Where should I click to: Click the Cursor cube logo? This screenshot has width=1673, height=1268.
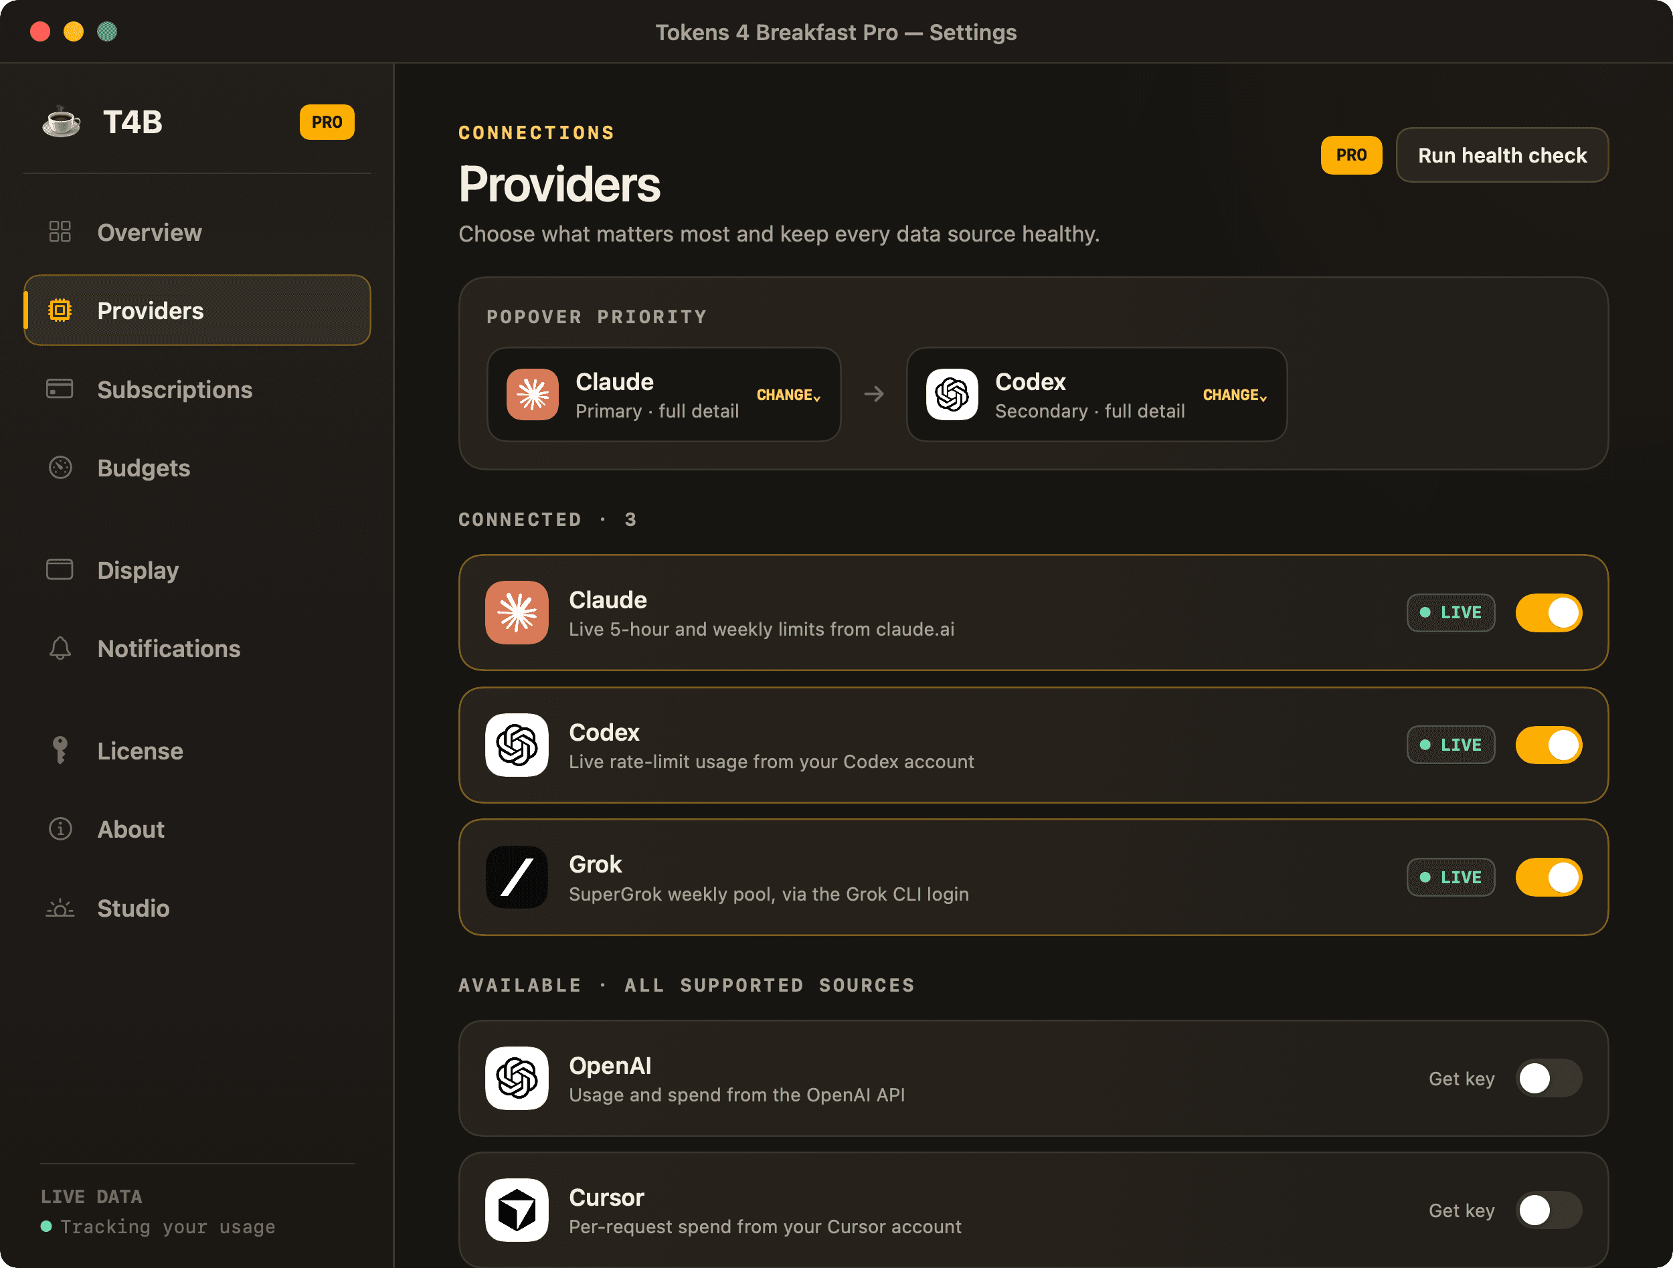[x=517, y=1210]
